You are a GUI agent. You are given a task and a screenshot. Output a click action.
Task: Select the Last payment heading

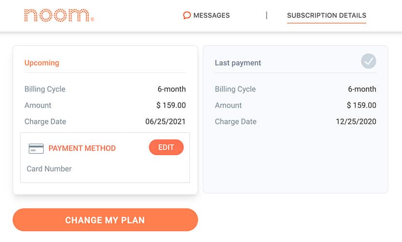(x=238, y=63)
